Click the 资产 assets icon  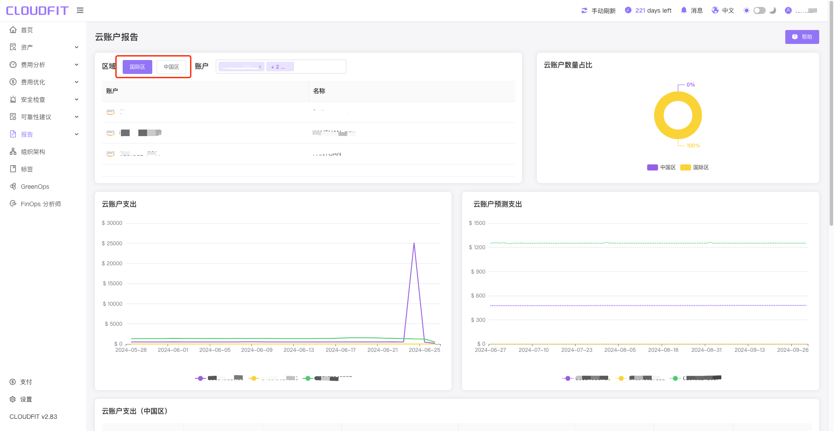[x=13, y=47]
